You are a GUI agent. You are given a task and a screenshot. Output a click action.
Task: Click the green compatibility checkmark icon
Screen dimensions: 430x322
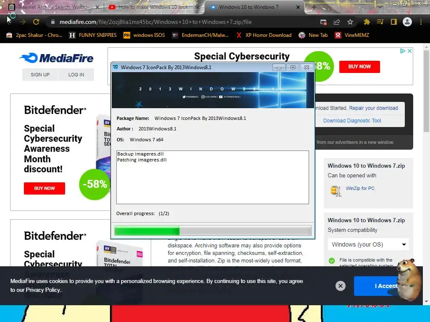(x=332, y=260)
